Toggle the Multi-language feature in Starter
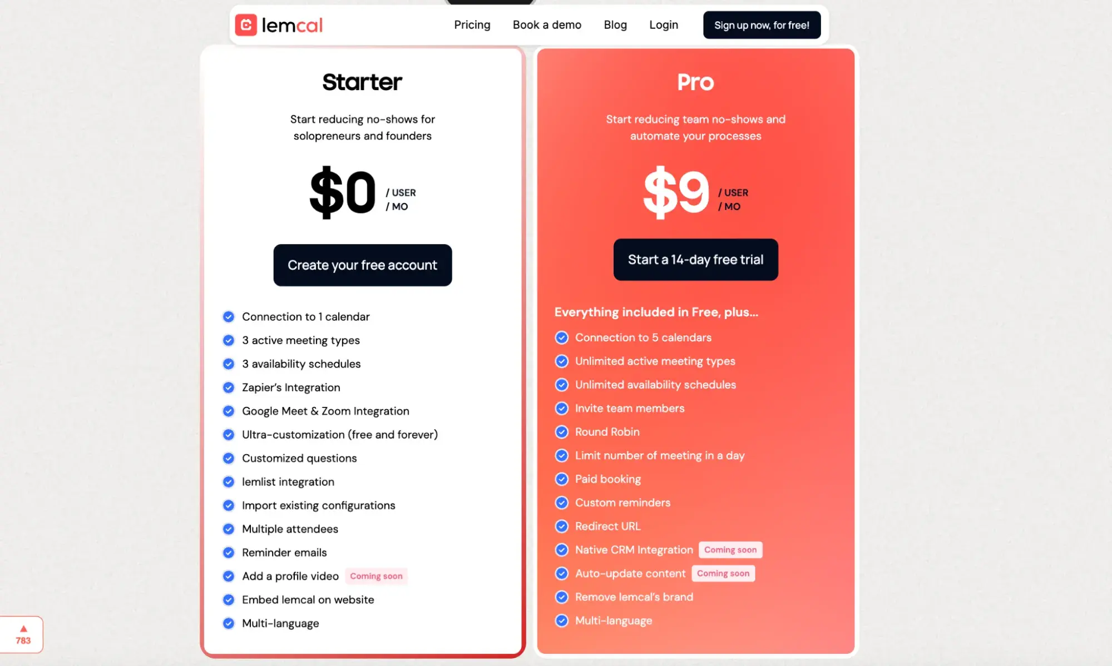Screen dimensions: 1112x666 coord(228,623)
